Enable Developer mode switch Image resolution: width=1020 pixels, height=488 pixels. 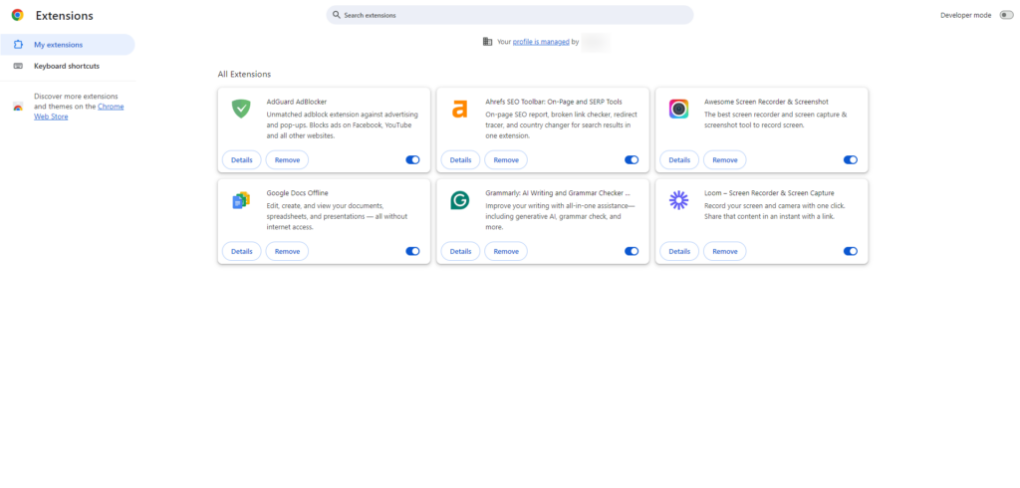(x=1006, y=15)
